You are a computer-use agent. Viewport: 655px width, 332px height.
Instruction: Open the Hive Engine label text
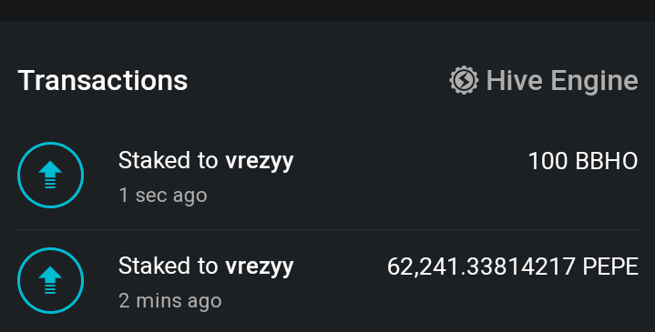pyautogui.click(x=562, y=80)
